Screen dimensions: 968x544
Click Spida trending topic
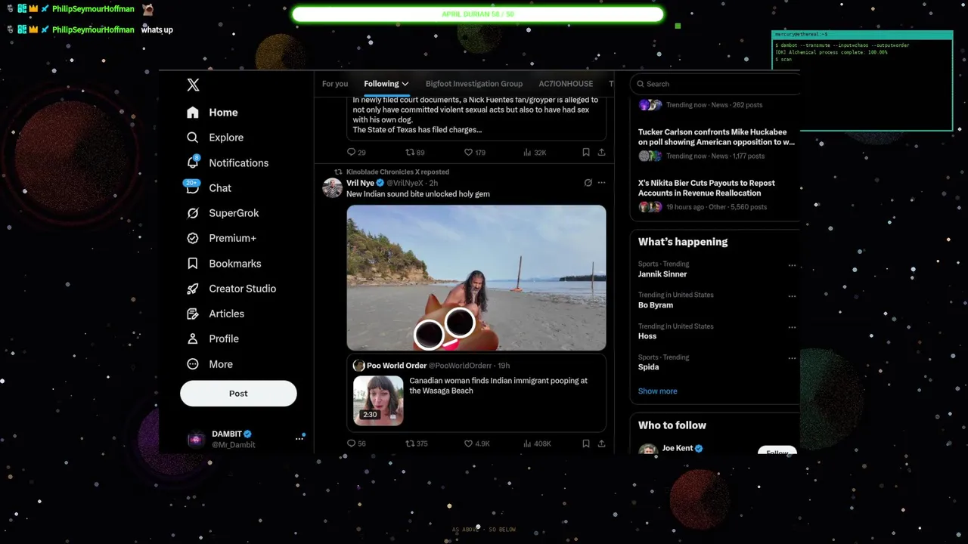pyautogui.click(x=648, y=367)
